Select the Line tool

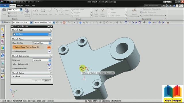point(50,12)
